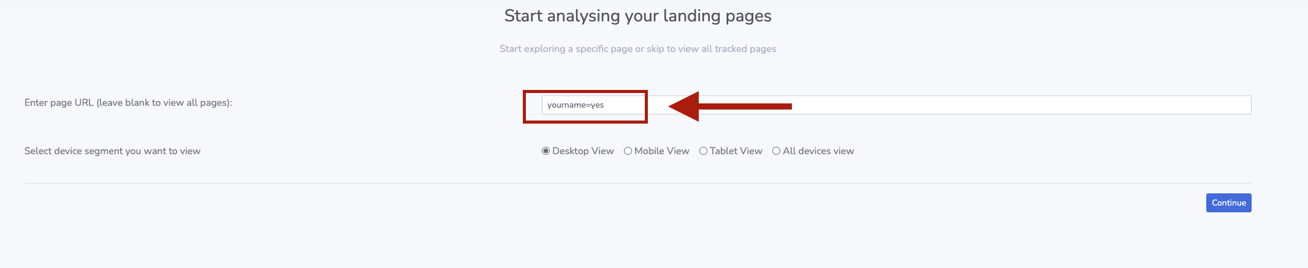Click the "Enter page URL" field label
1308x268 pixels.
pos(128,103)
